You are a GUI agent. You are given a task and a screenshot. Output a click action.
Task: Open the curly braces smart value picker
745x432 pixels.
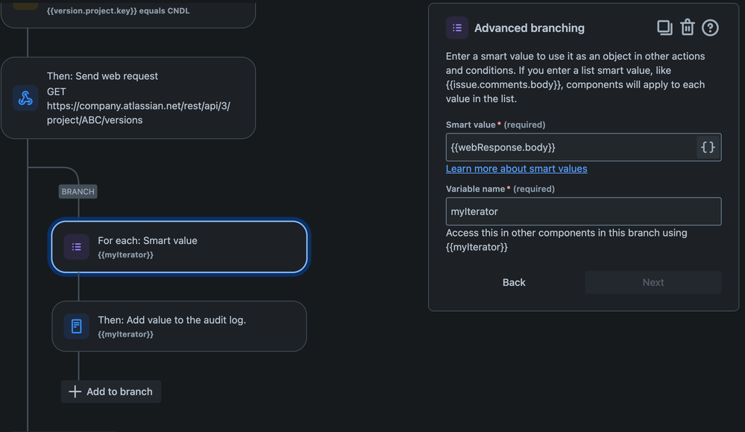[708, 147]
